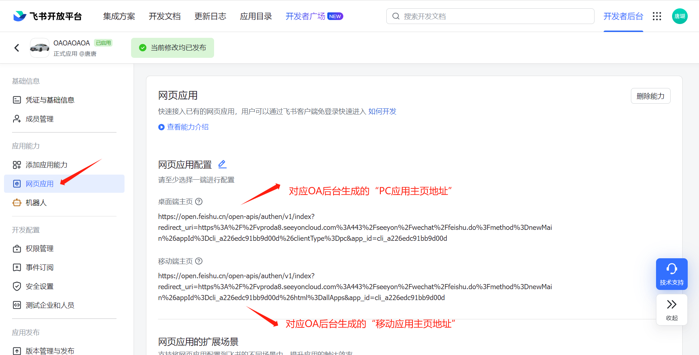Image resolution: width=699 pixels, height=355 pixels.
Task: Open 更新日志 in top navigation
Action: coord(210,16)
